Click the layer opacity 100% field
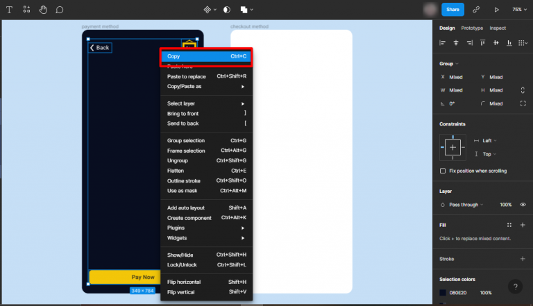Screen dimensions: 533x306 [505, 205]
